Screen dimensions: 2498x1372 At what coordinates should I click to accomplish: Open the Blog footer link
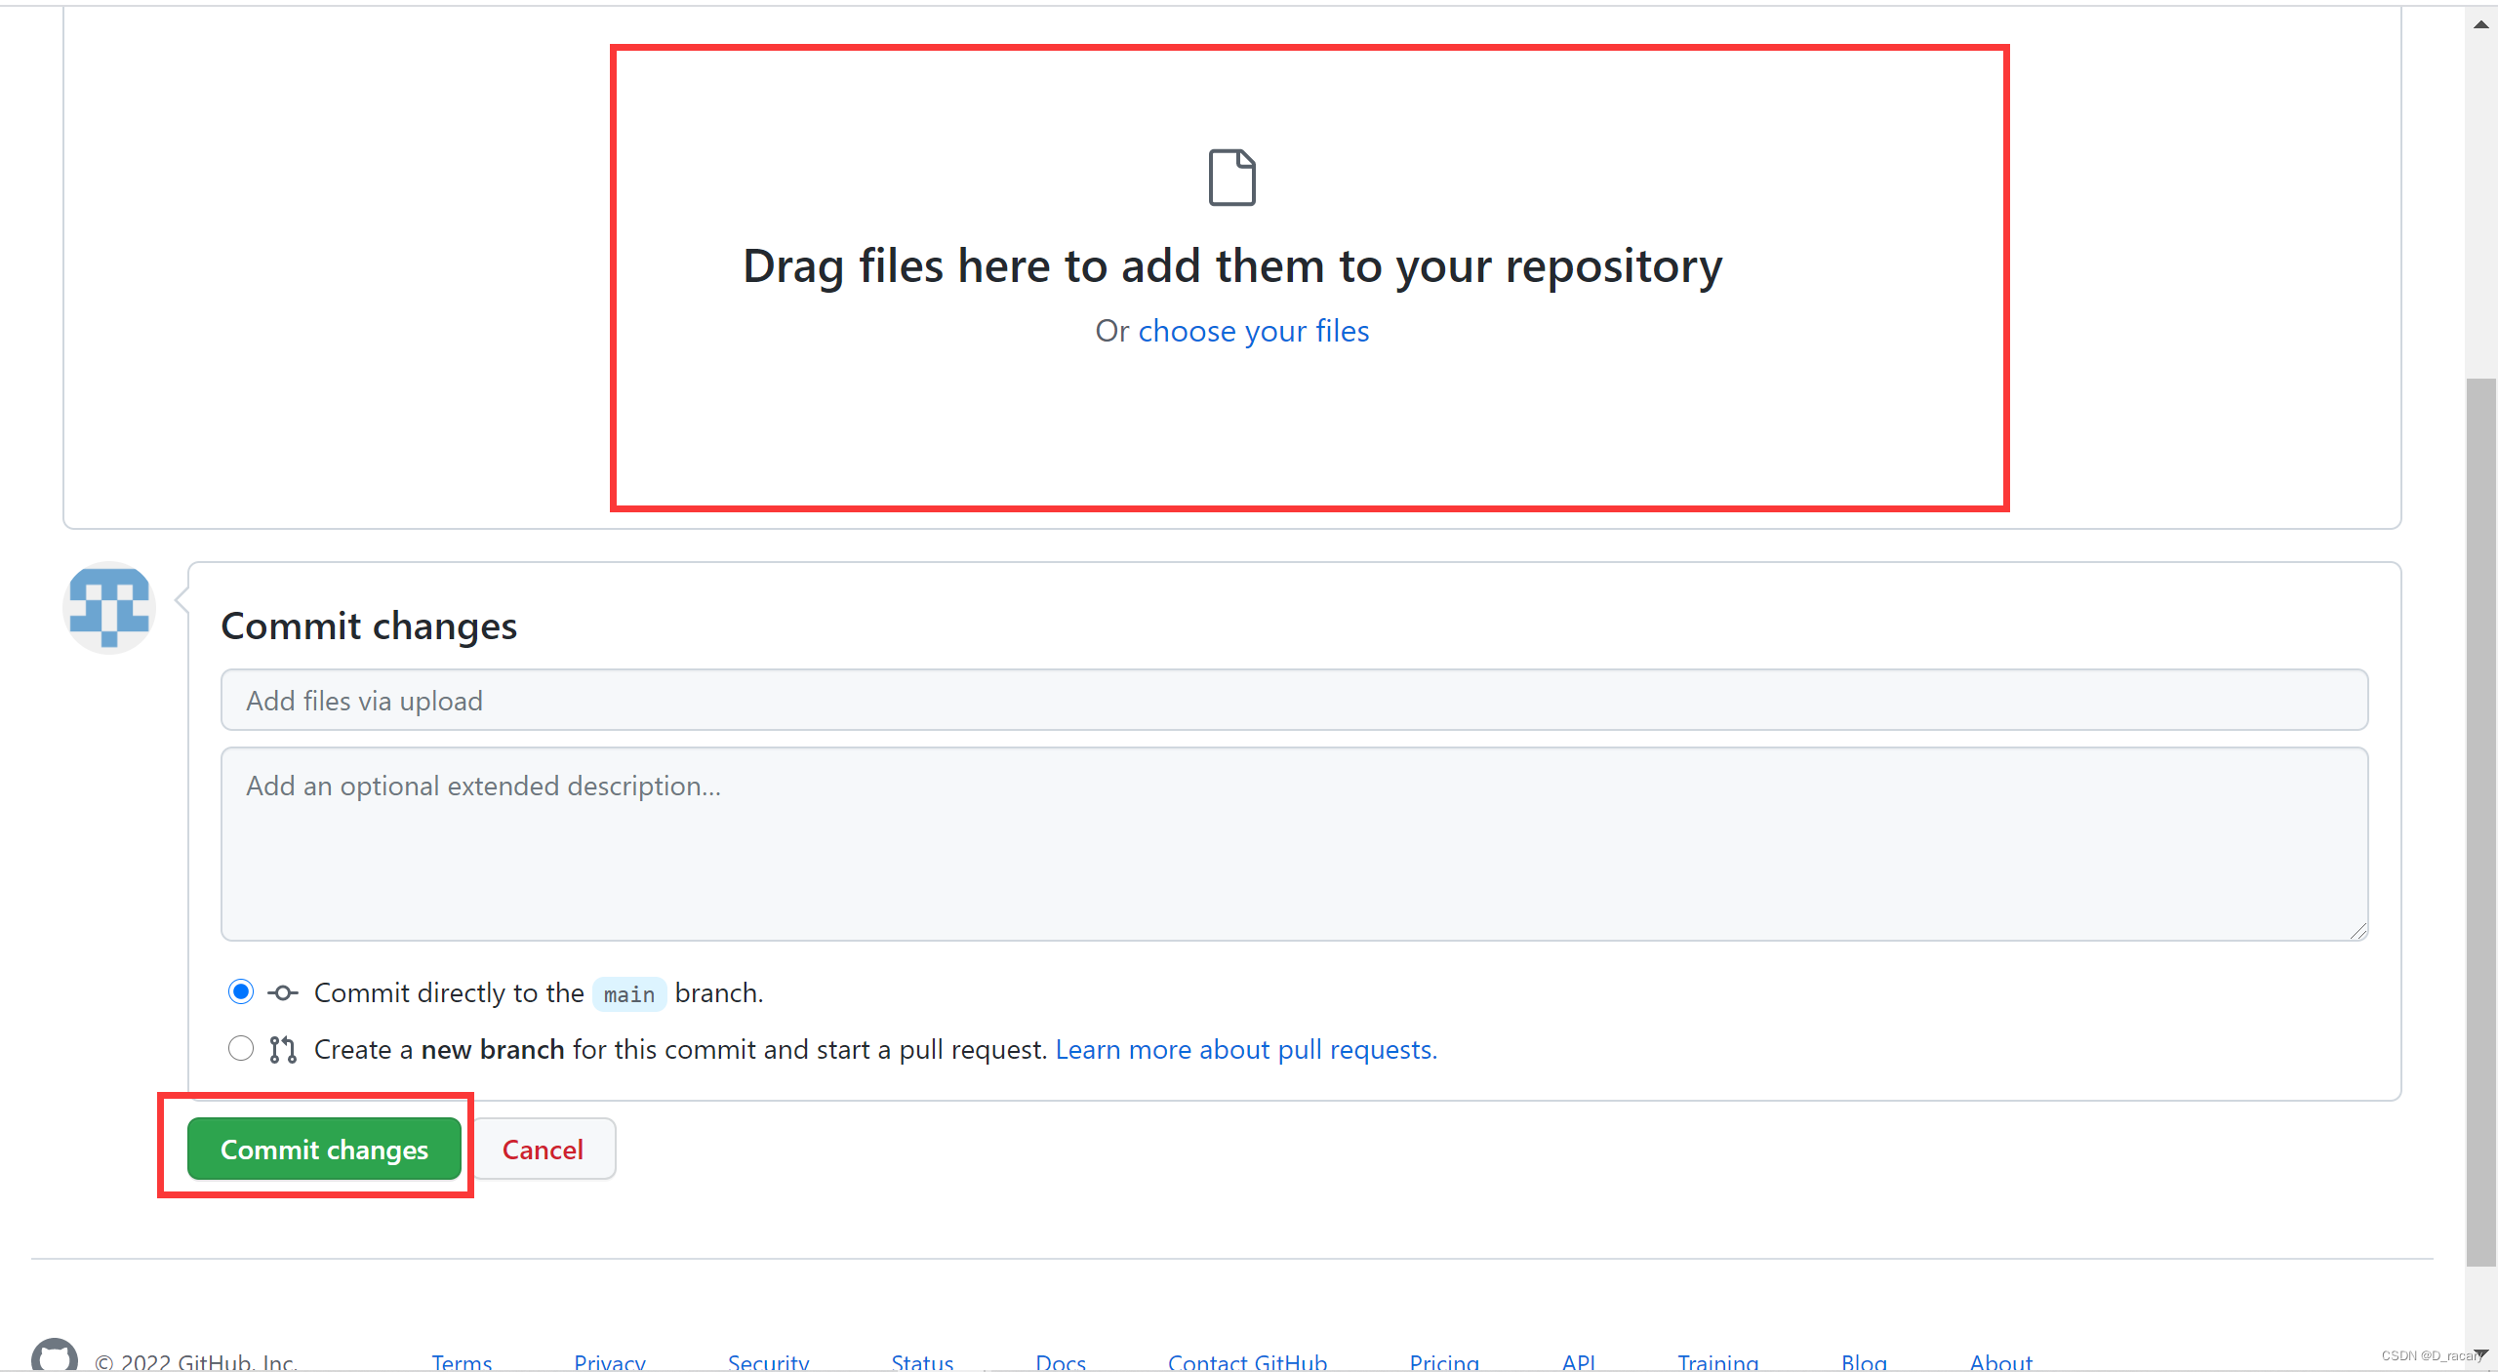click(1864, 1362)
